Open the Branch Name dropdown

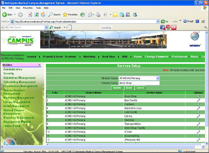[x=158, y=78]
